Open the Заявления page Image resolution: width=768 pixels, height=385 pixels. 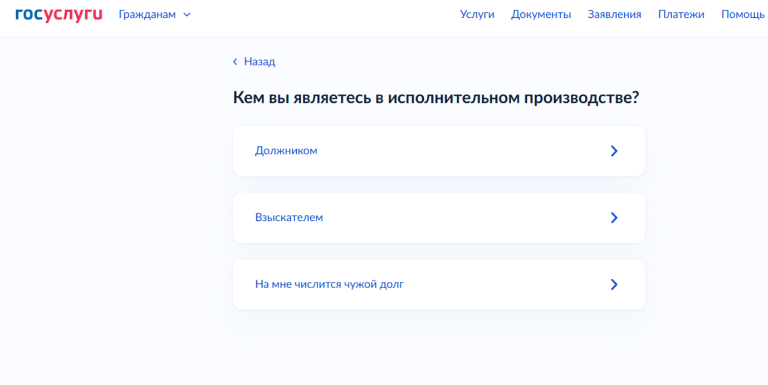[614, 15]
